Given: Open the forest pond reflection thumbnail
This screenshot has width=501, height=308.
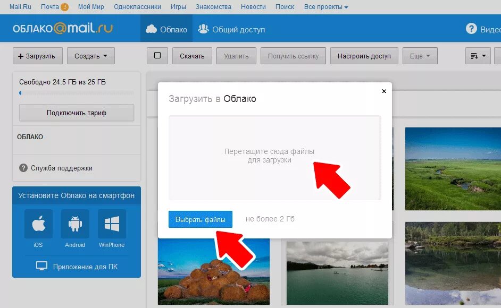Looking at the screenshot, I should pyautogui.click(x=453, y=263).
